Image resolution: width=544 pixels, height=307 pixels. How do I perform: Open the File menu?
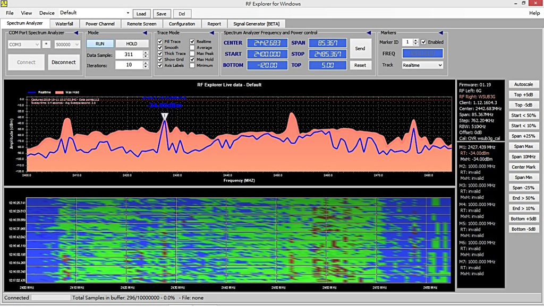(x=10, y=13)
